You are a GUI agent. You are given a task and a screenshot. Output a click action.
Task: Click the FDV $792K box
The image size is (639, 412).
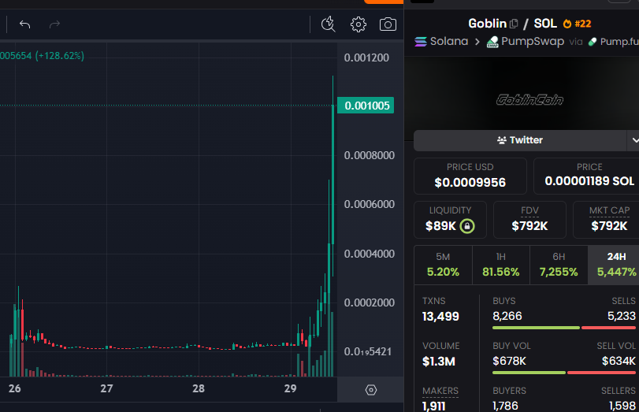[x=529, y=220]
